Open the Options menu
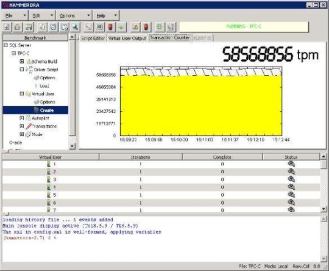 coord(74,15)
